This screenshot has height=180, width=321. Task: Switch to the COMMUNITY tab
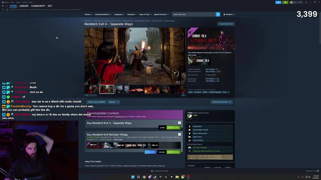point(38,6)
